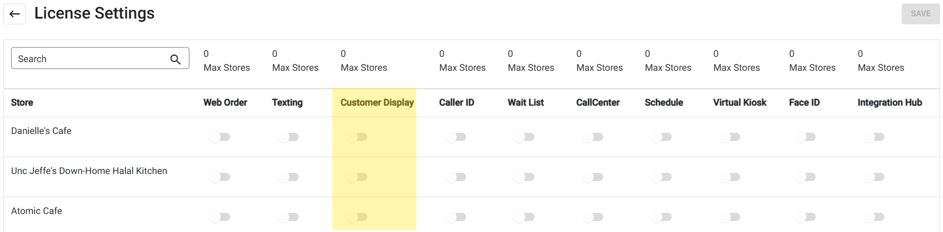The height and width of the screenshot is (232, 943).
Task: Enable CallCenter for Danielle's Cafe
Action: click(593, 137)
